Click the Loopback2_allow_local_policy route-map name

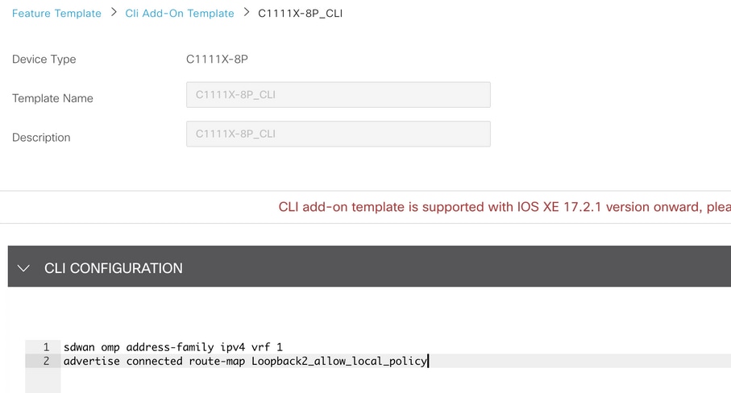click(339, 361)
